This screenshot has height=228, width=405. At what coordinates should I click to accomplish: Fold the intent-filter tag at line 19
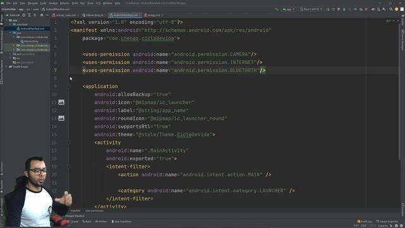(x=69, y=167)
